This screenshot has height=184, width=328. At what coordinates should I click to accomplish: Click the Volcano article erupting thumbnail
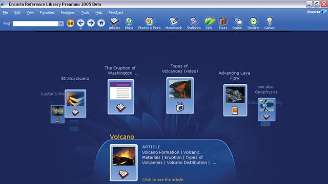tap(124, 156)
